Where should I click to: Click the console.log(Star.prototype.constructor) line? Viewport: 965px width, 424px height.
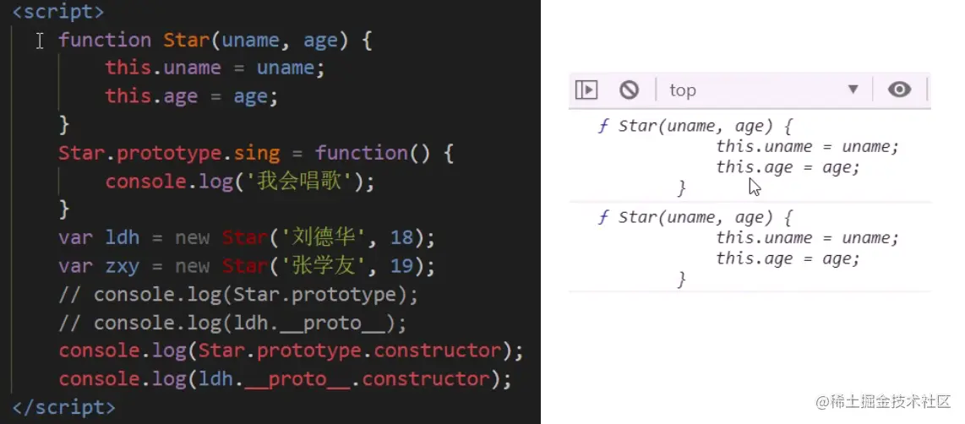tap(291, 351)
